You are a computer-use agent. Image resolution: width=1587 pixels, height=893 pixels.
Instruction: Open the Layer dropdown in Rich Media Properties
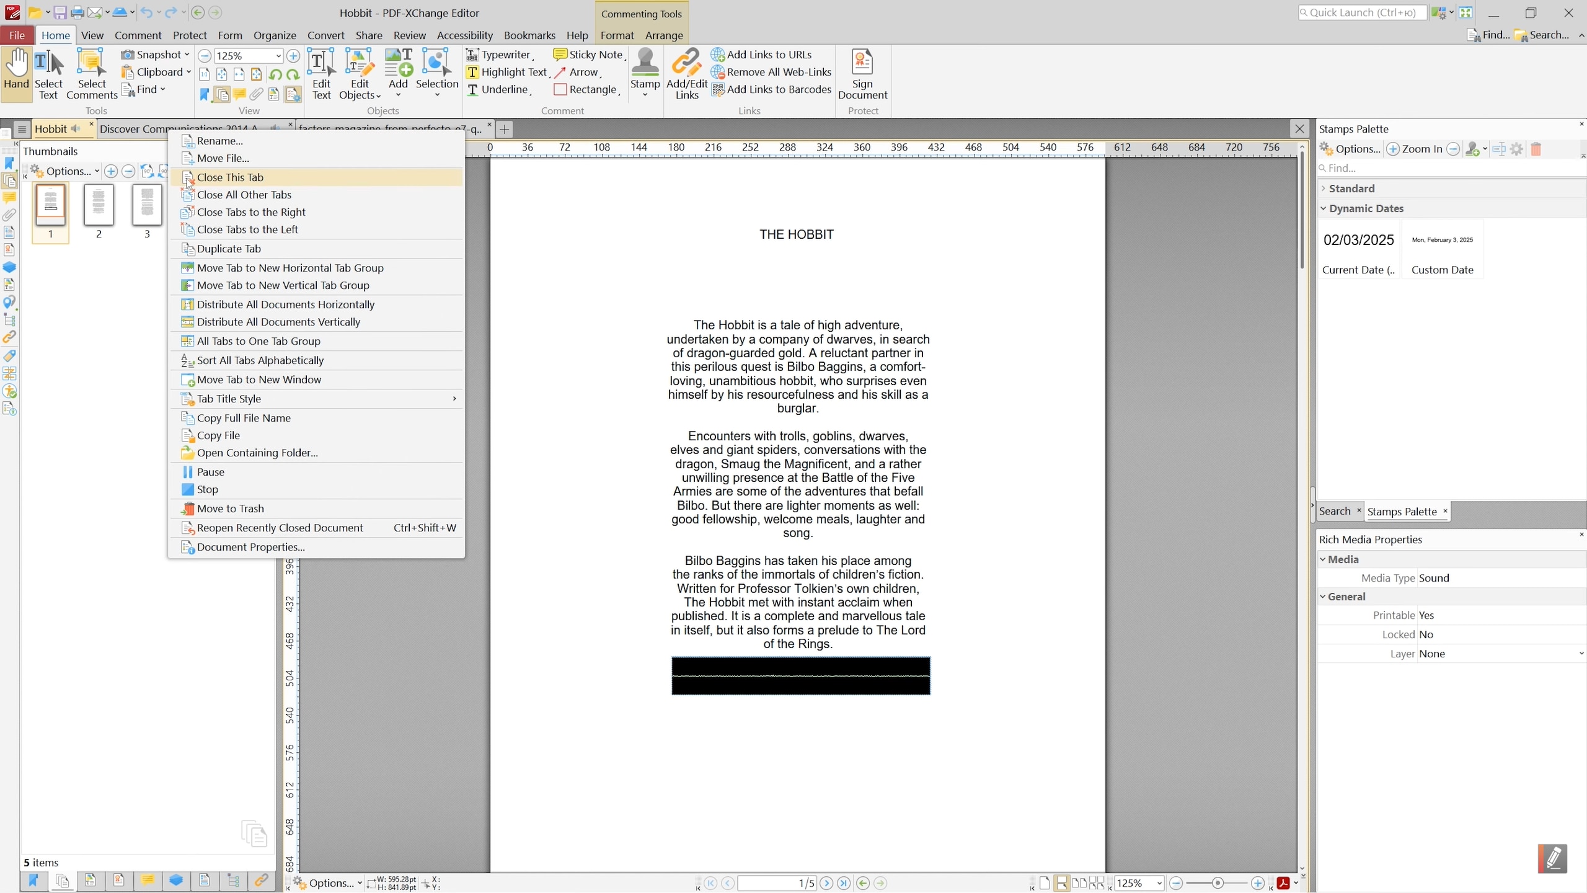(x=1581, y=654)
